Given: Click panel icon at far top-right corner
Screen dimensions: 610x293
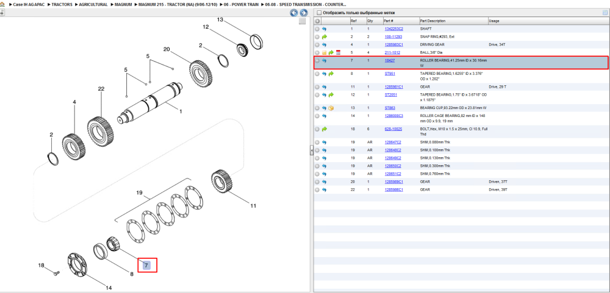Looking at the screenshot, I should pyautogui.click(x=605, y=13).
